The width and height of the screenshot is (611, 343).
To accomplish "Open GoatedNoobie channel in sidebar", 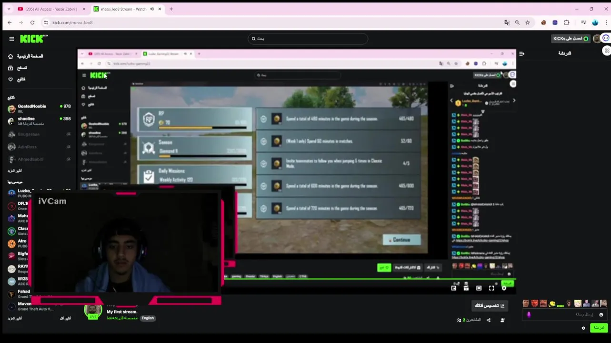I will (x=39, y=108).
